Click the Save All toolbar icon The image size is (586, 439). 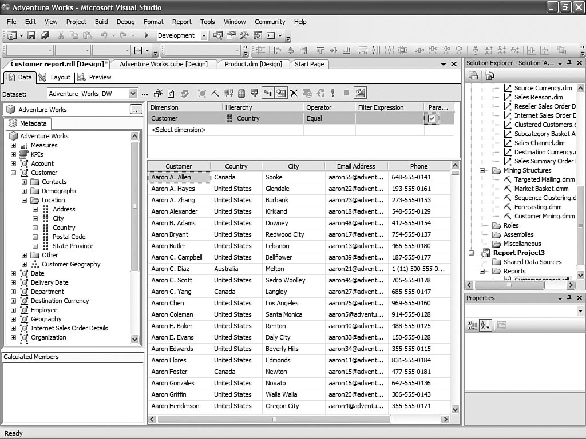pos(45,35)
